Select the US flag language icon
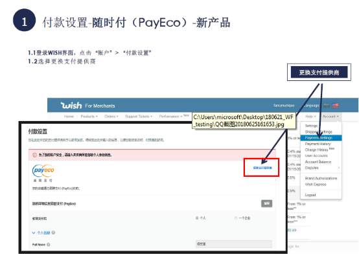The image size is (359, 261). tap(336, 105)
